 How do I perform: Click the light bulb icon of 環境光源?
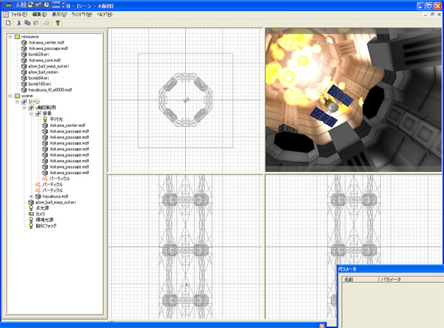(31, 220)
